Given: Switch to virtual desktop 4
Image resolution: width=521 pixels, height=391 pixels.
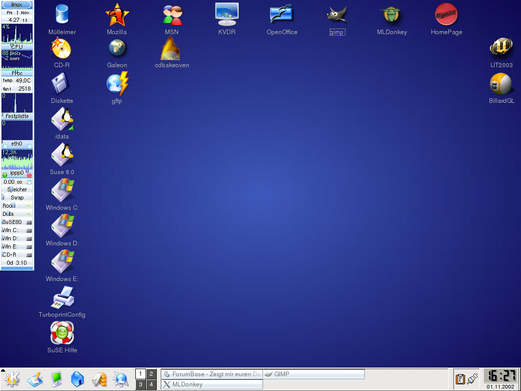Looking at the screenshot, I should [x=151, y=385].
